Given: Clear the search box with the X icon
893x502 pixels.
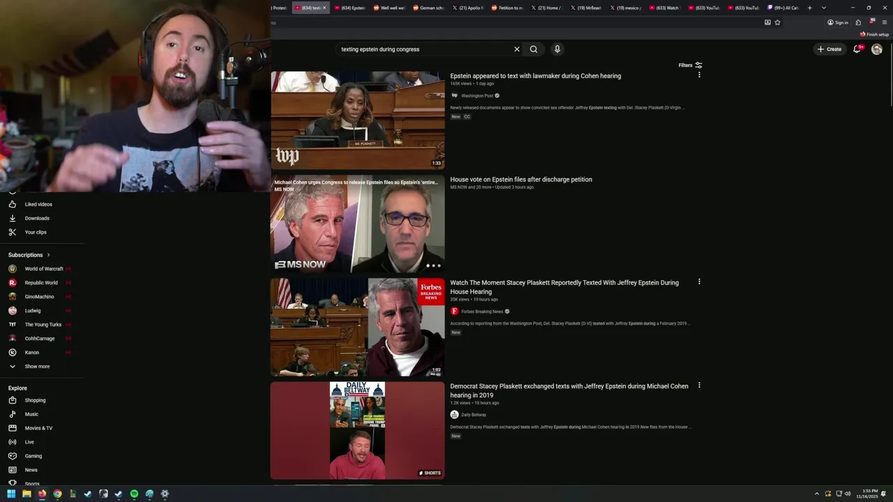Looking at the screenshot, I should pyautogui.click(x=517, y=50).
